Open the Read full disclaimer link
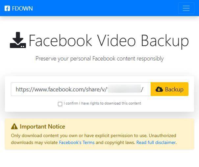Viewport: 199px width, 167px height. click(x=156, y=142)
